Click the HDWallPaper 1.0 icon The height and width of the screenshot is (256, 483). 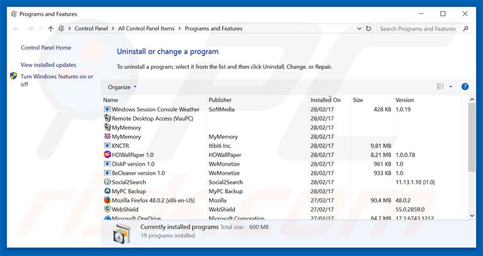107,155
